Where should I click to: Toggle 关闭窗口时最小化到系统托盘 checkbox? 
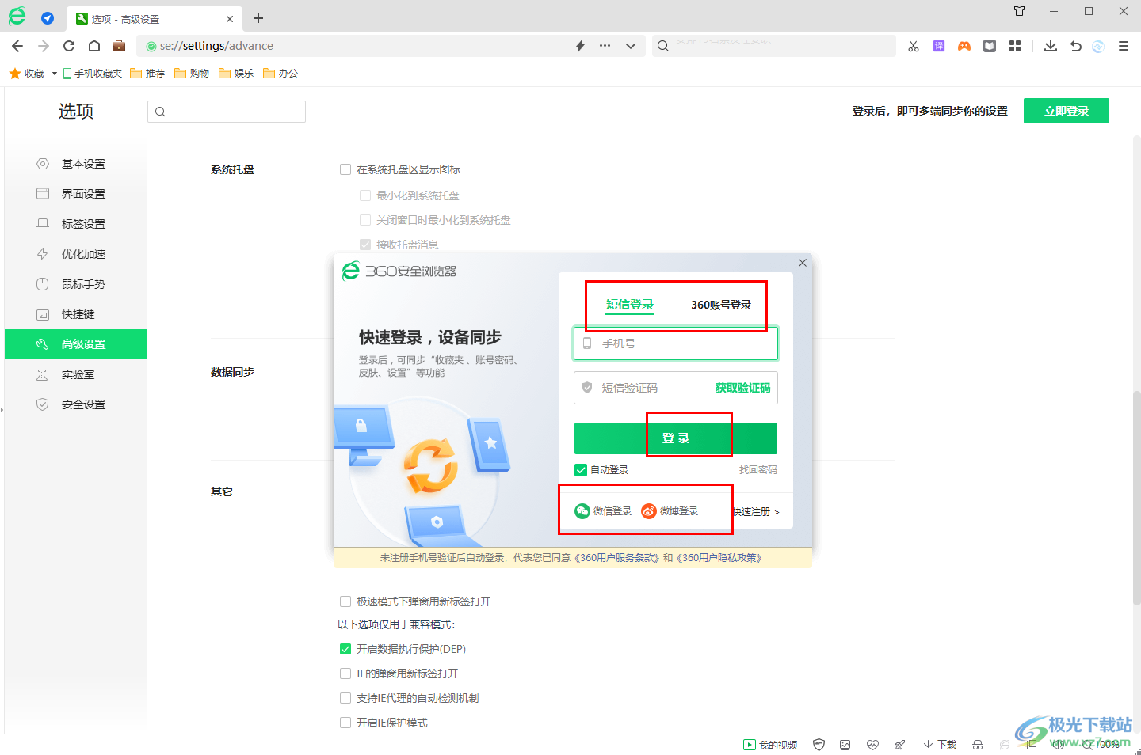(365, 220)
